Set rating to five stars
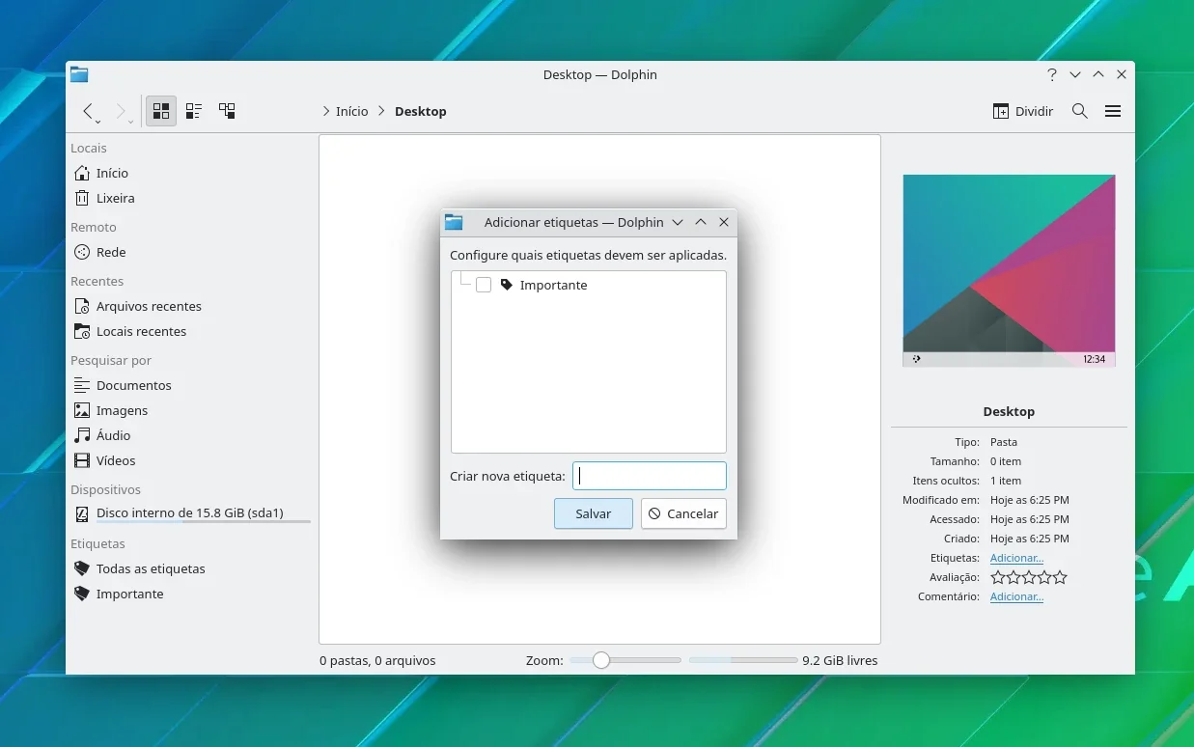The width and height of the screenshot is (1194, 747). 1060,577
